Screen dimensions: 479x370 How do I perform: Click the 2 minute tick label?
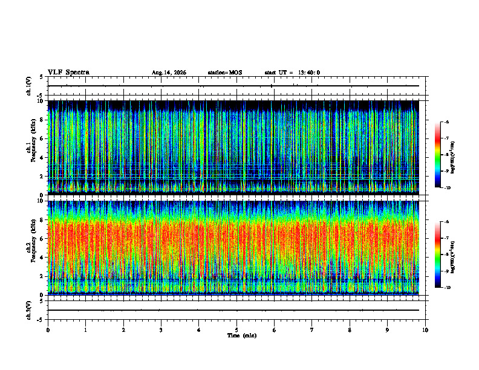(x=123, y=330)
